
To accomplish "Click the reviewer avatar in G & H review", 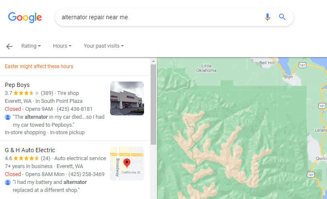I will pyautogui.click(x=8, y=183).
